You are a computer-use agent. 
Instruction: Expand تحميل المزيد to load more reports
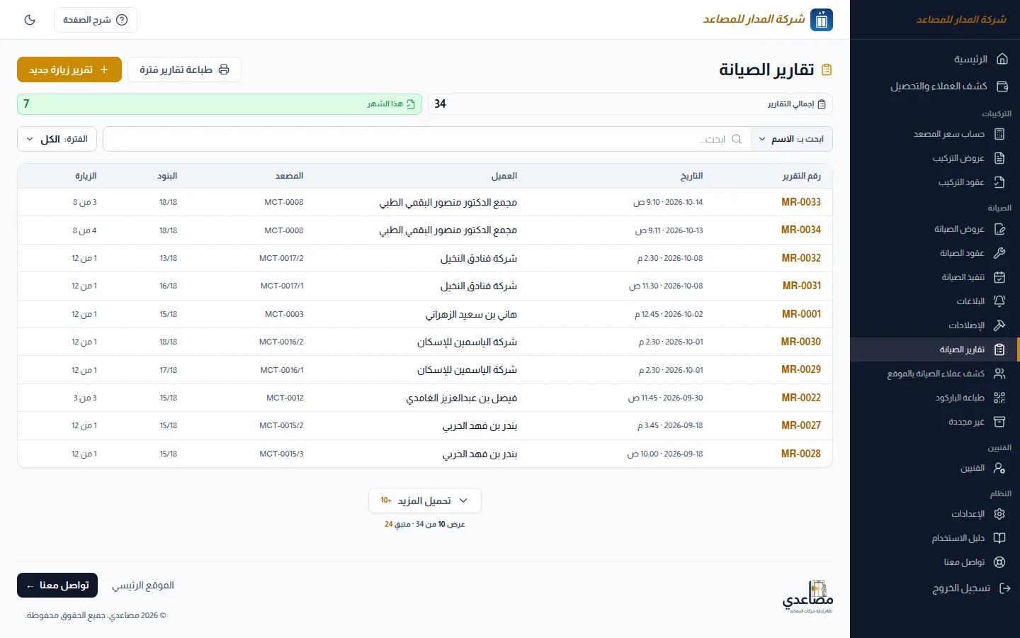tap(425, 500)
